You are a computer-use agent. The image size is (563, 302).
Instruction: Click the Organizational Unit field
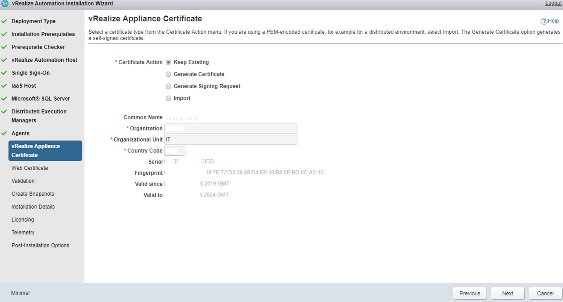230,140
